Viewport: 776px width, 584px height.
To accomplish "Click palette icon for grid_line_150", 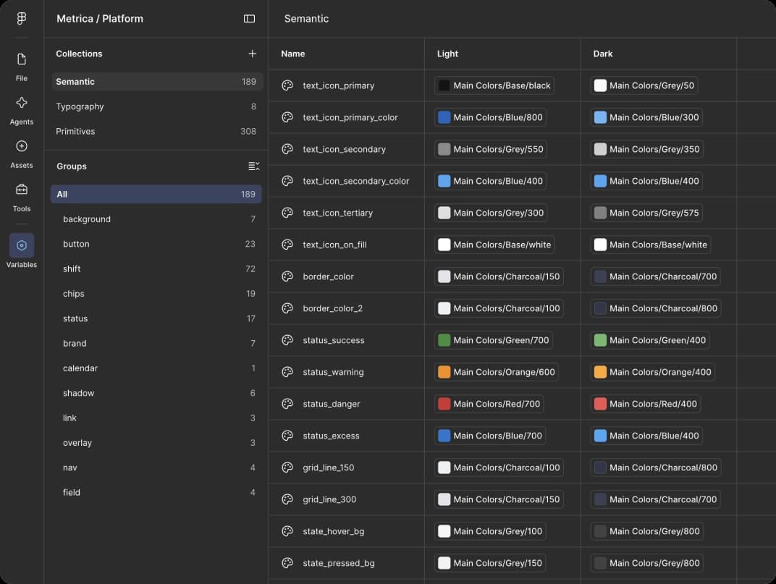I will [x=287, y=467].
